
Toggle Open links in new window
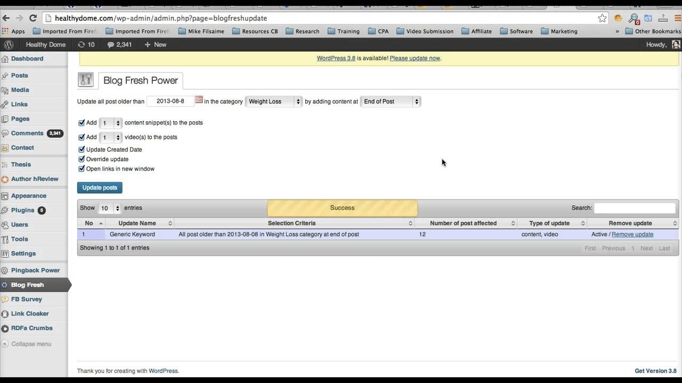click(82, 169)
